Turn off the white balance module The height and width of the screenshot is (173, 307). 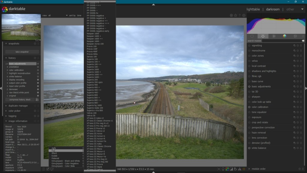[249, 148]
